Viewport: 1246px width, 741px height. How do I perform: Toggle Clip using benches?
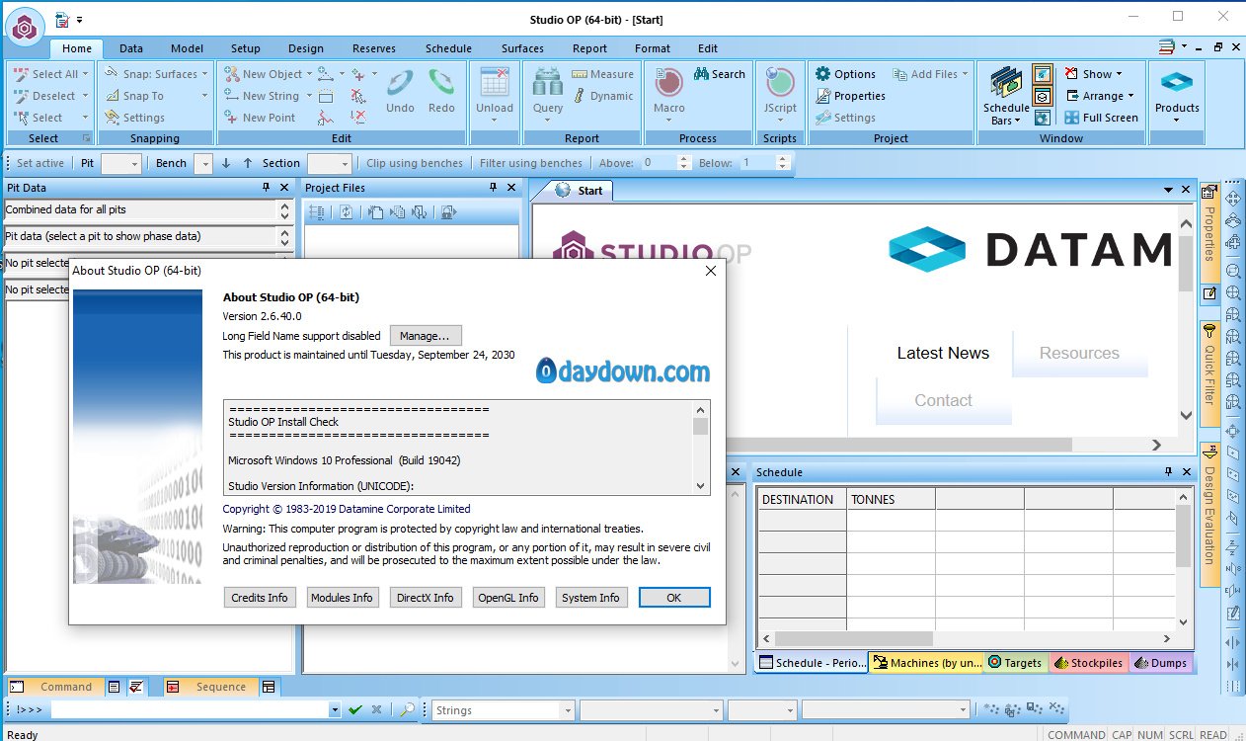point(415,163)
